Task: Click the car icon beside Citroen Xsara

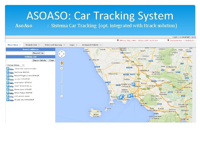Action: click(x=11, y=90)
